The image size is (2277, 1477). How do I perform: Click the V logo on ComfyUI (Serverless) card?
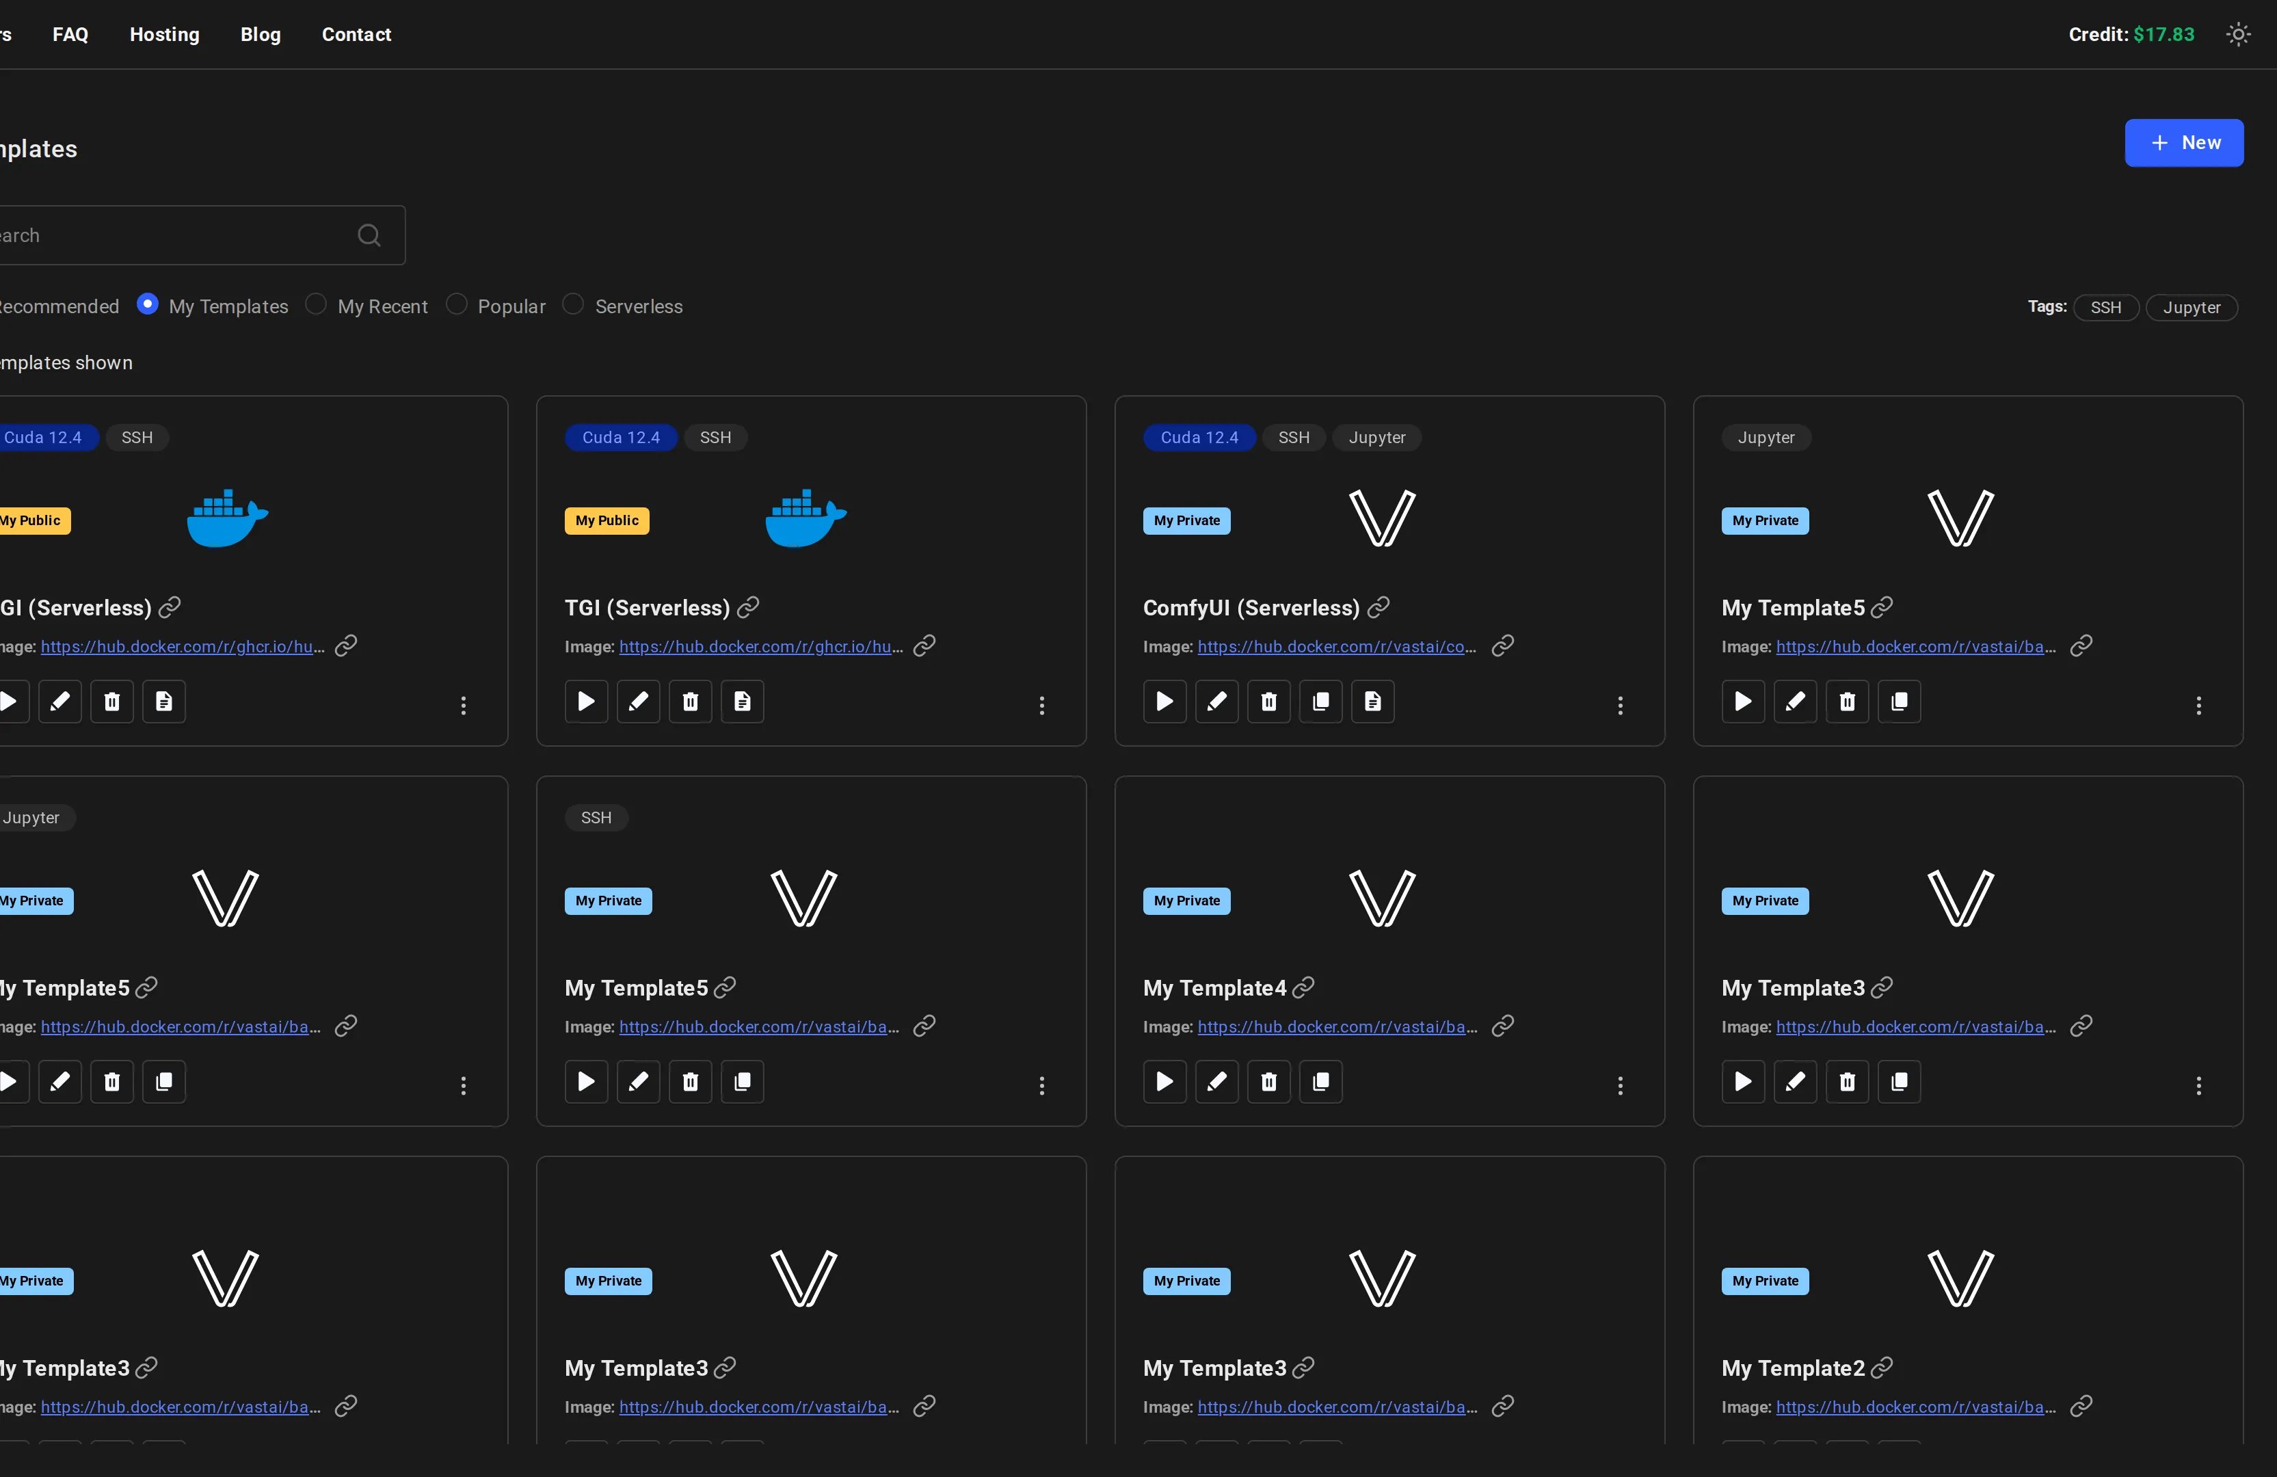pyautogui.click(x=1383, y=518)
